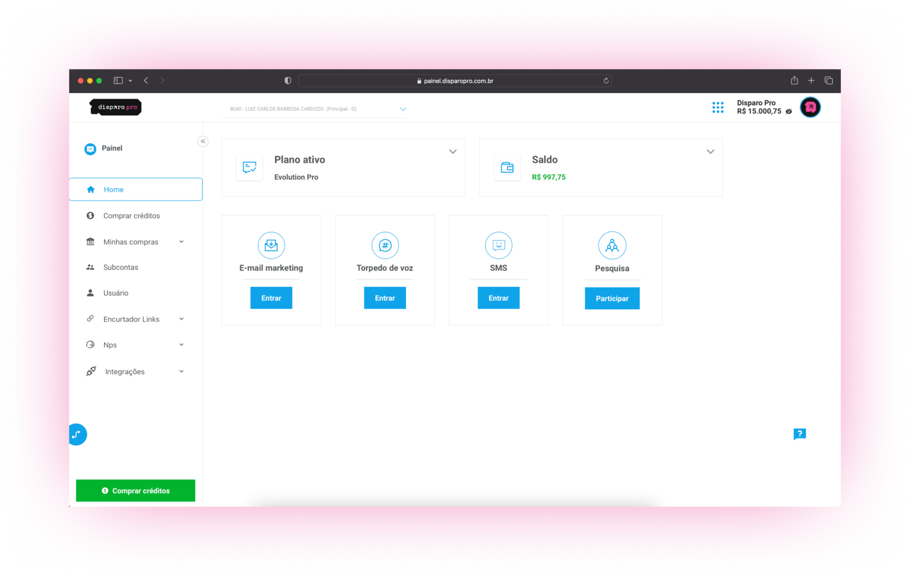Click the SMS chat bubble icon
Screen dimensions: 910x576
(x=499, y=245)
